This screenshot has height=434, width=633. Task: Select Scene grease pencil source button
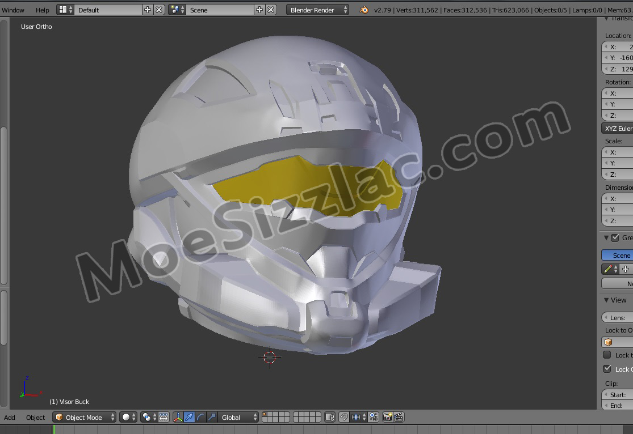(617, 255)
